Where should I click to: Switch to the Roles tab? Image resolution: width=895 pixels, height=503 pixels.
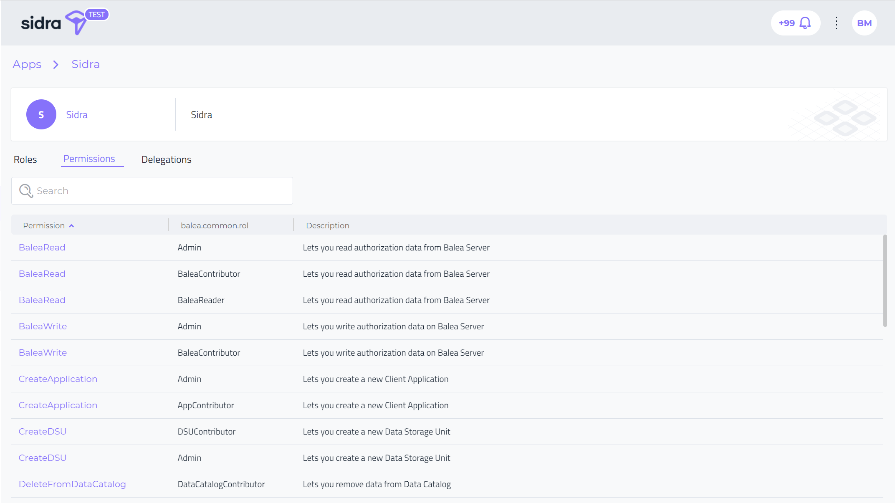[x=25, y=159]
